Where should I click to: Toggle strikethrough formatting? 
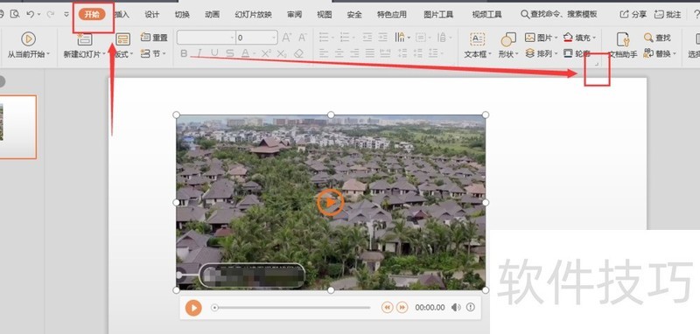(229, 53)
